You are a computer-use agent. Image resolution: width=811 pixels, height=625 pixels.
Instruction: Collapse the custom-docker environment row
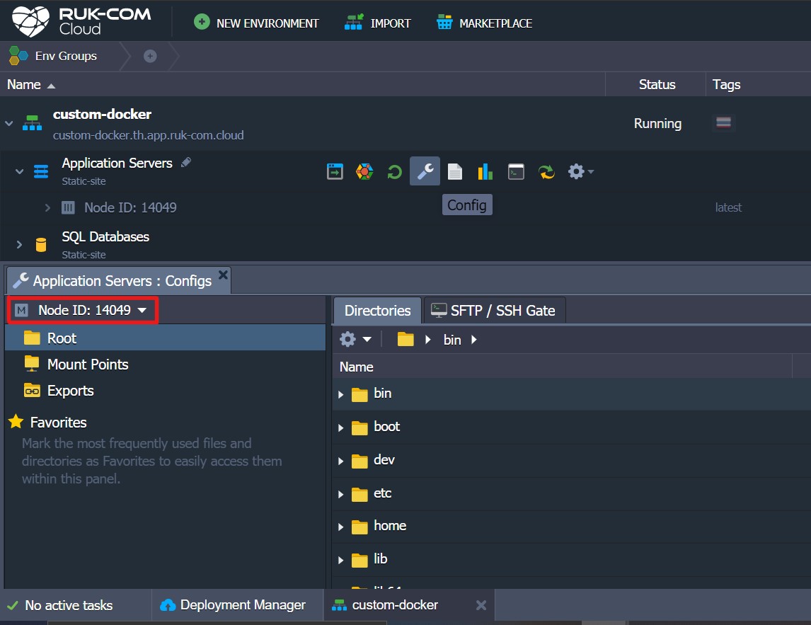(10, 122)
